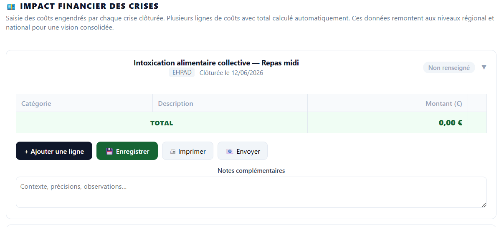The width and height of the screenshot is (499, 227).
Task: Click the envelope icon on Envoyer
Action: point(230,152)
